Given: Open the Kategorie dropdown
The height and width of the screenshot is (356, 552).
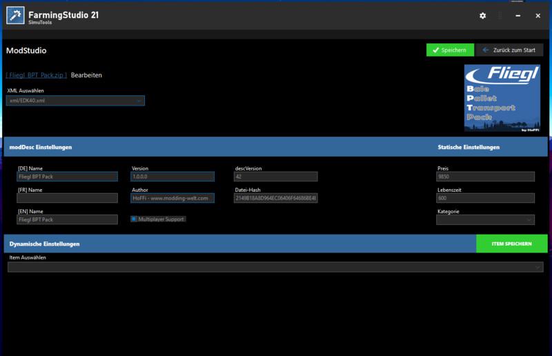Looking at the screenshot, I should pyautogui.click(x=485, y=220).
